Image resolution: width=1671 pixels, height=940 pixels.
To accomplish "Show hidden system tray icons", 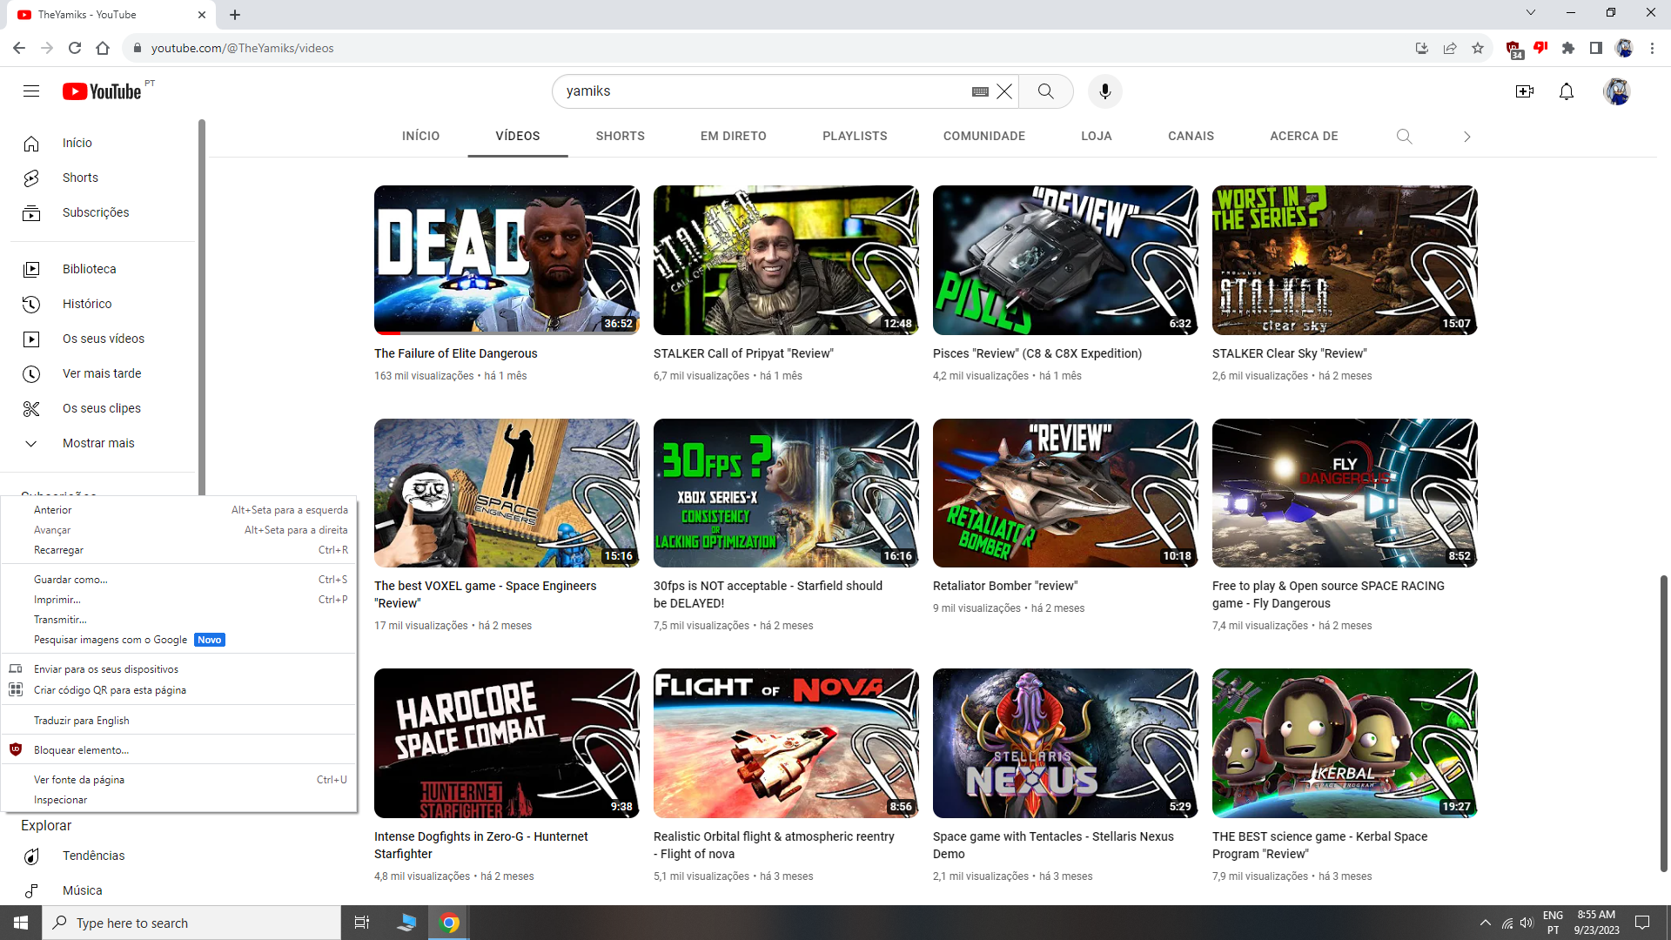I will tap(1486, 923).
